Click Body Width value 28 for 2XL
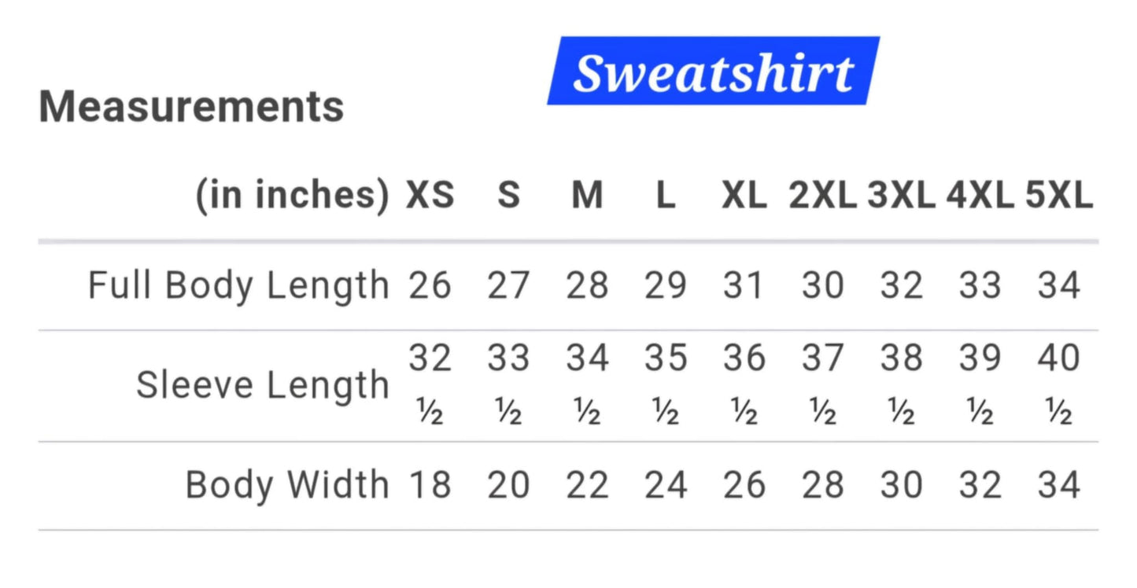Viewport: 1137px width, 588px height. click(x=823, y=485)
